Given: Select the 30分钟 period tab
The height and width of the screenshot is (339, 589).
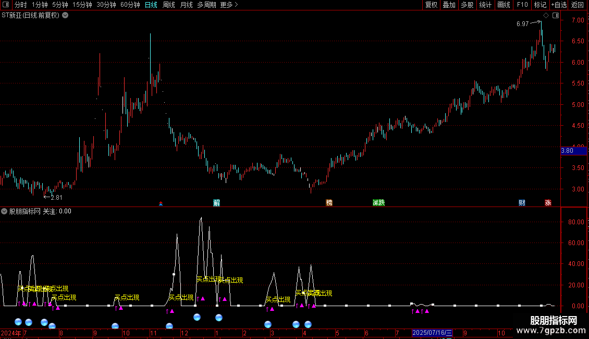Looking at the screenshot, I should click(x=106, y=5).
